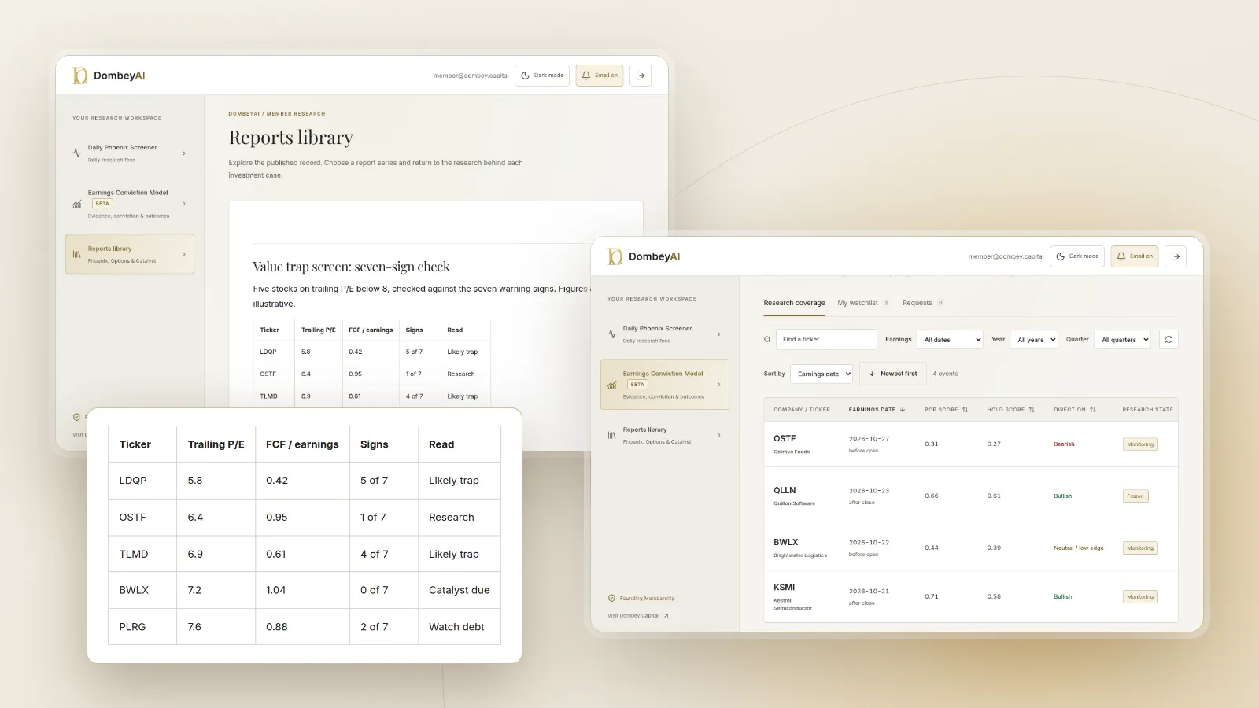The image size is (1259, 708).
Task: Click the magnifier icon next to Find a ticker
Action: point(767,340)
